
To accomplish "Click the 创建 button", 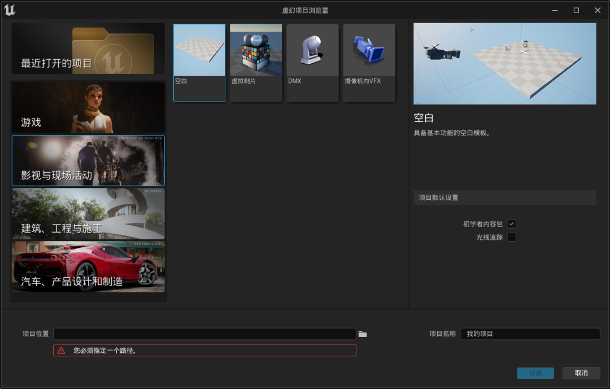I will coord(535,373).
